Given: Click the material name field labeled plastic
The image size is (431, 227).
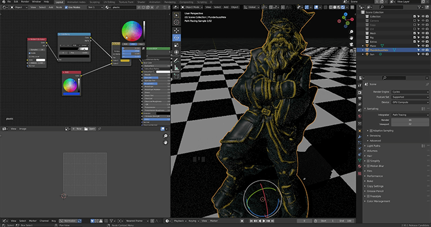Looking at the screenshot, I should coord(125,7).
